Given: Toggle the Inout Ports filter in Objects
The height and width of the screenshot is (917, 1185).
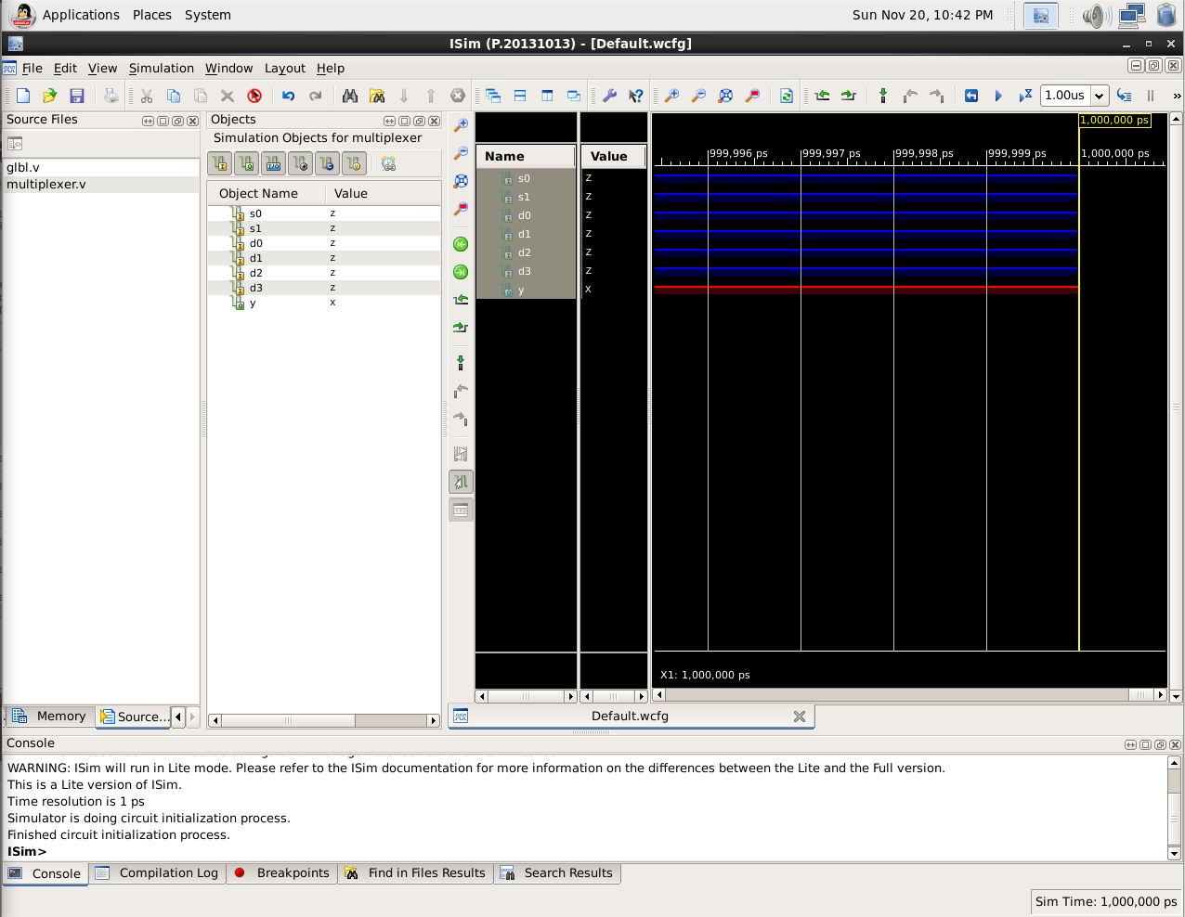Looking at the screenshot, I should [x=273, y=163].
